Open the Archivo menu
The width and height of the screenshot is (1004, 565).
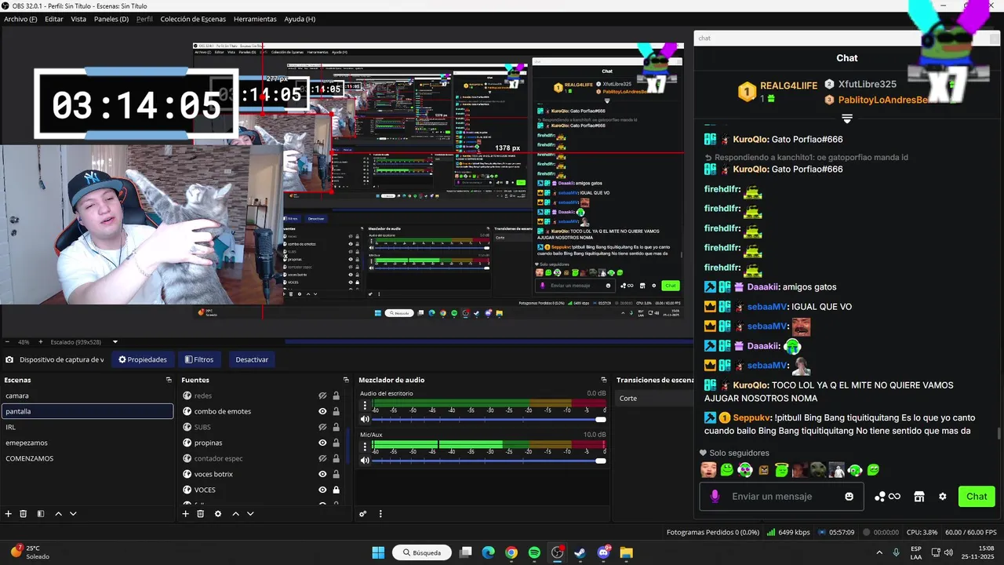[x=20, y=19]
